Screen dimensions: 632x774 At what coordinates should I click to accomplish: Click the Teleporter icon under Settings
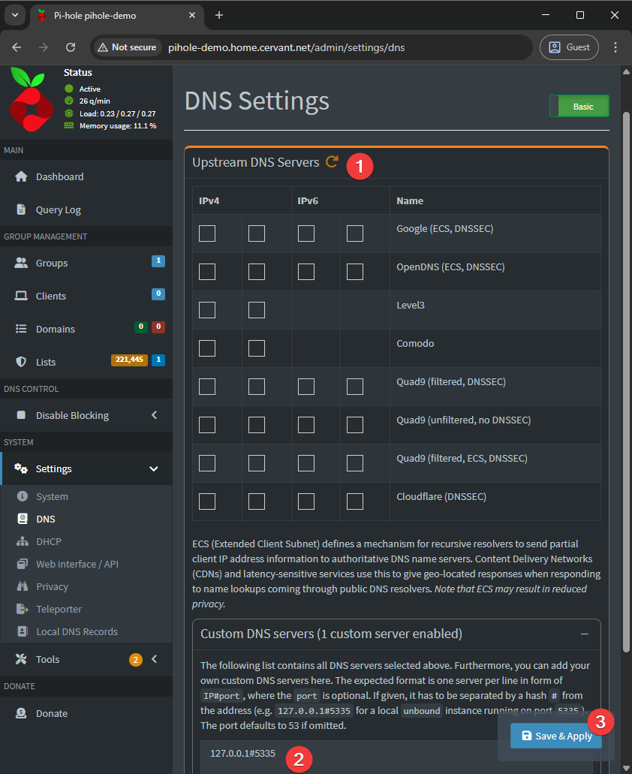[23, 610]
